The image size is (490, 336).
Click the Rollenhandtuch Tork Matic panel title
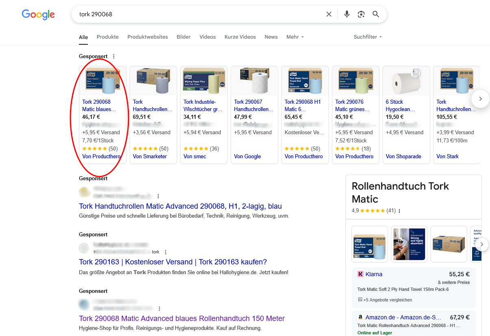[400, 192]
